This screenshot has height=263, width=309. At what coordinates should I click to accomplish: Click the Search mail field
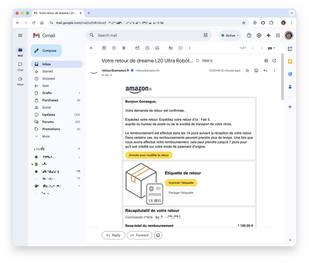(x=148, y=36)
